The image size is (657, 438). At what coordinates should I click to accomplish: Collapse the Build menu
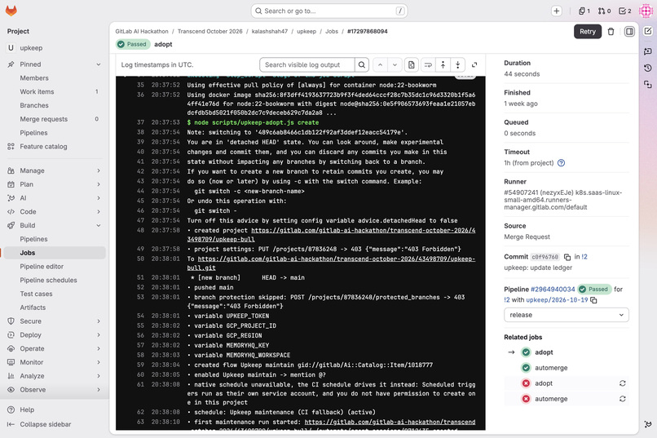click(54, 225)
